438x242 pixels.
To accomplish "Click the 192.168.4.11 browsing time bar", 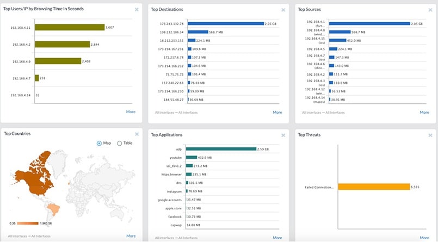I will 69,27.
